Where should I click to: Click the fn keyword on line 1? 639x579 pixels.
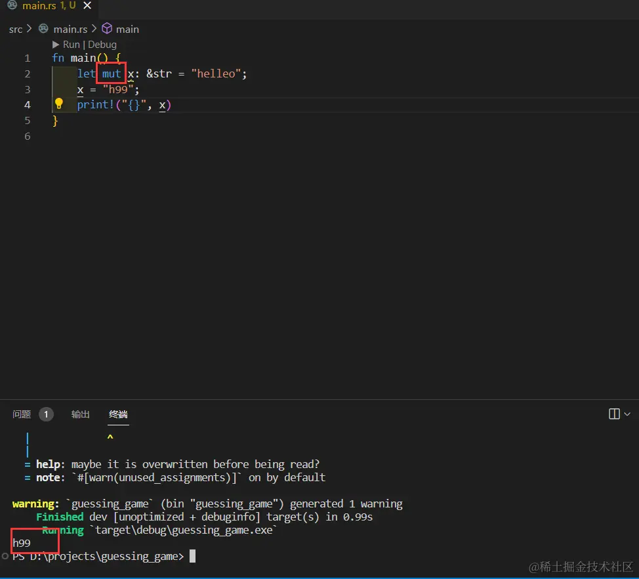[x=58, y=58]
